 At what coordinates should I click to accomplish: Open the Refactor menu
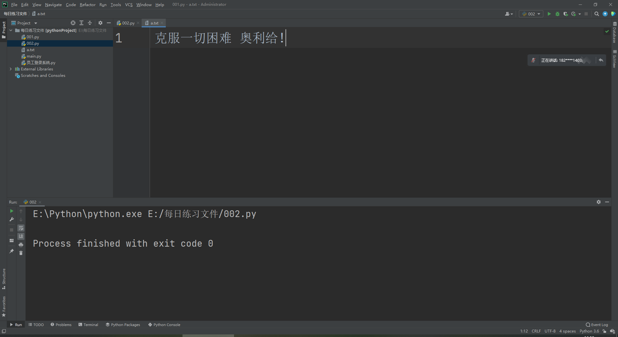88,5
